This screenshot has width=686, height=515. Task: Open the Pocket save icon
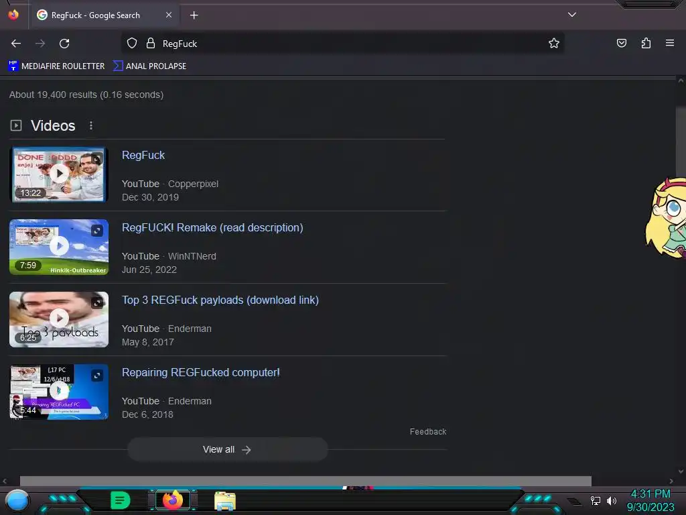pos(621,43)
